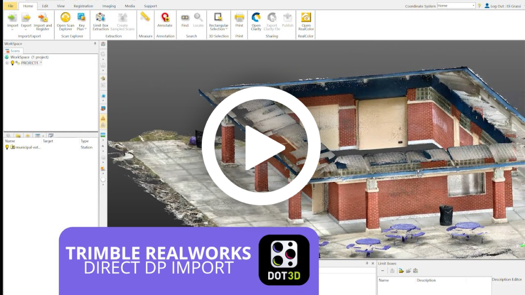Open the RealColor tool
The image size is (525, 295).
pyautogui.click(x=306, y=22)
